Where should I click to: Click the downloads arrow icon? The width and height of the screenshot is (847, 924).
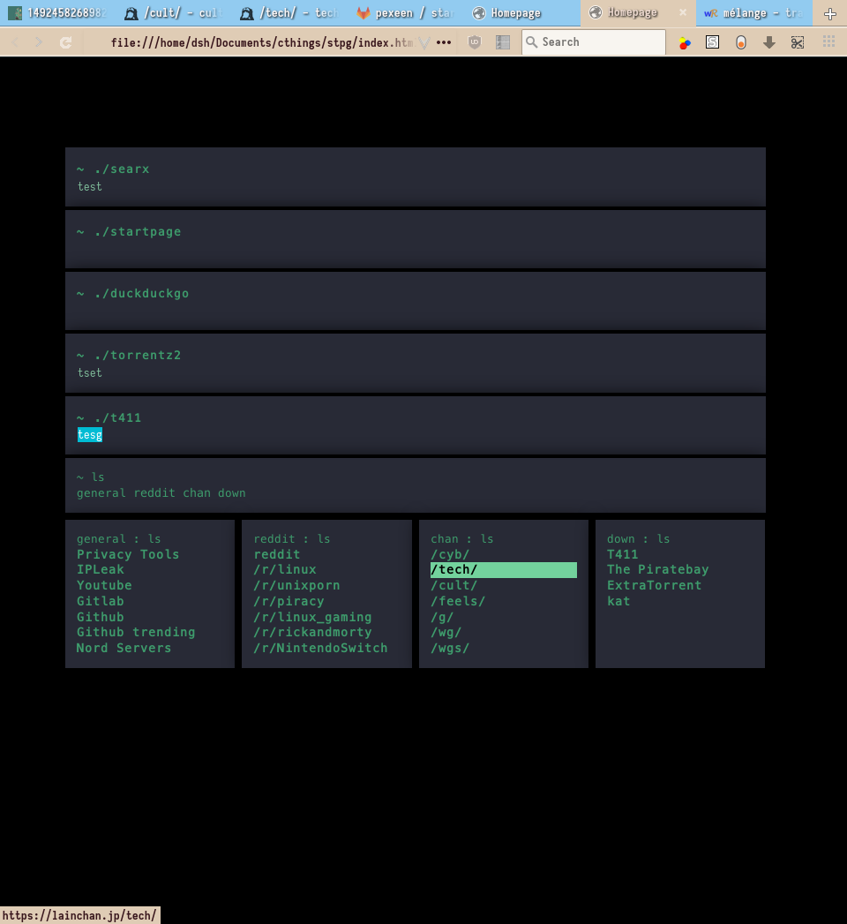pos(769,42)
